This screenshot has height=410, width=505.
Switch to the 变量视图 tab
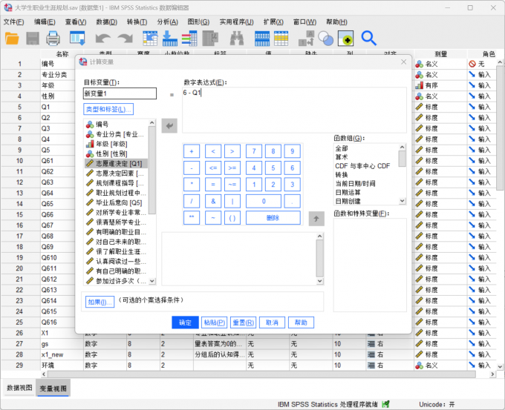point(53,388)
